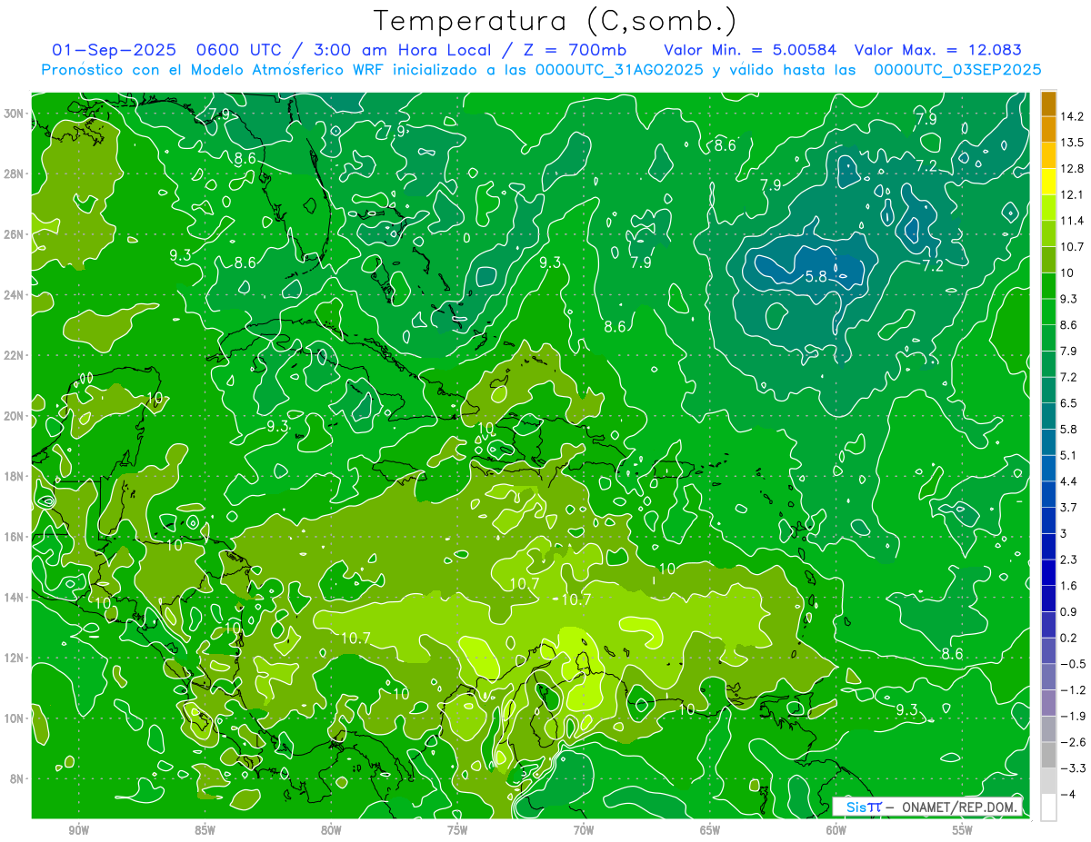This screenshot has width=1091, height=842.
Task: Click the 14.2 value on the color scale
Action: click(x=1071, y=116)
